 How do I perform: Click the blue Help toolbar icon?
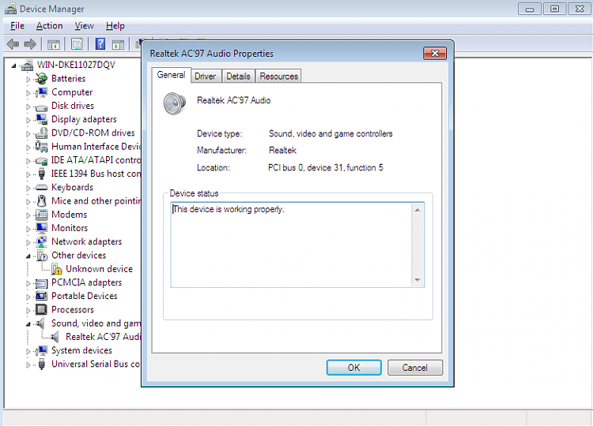[100, 44]
